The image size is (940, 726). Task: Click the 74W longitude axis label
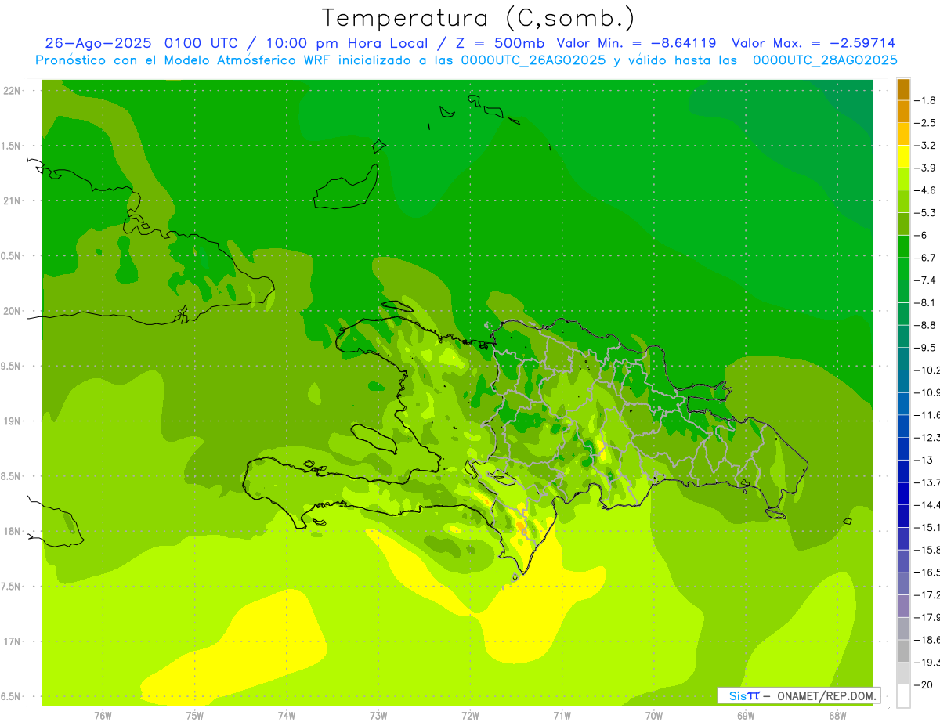[287, 716]
